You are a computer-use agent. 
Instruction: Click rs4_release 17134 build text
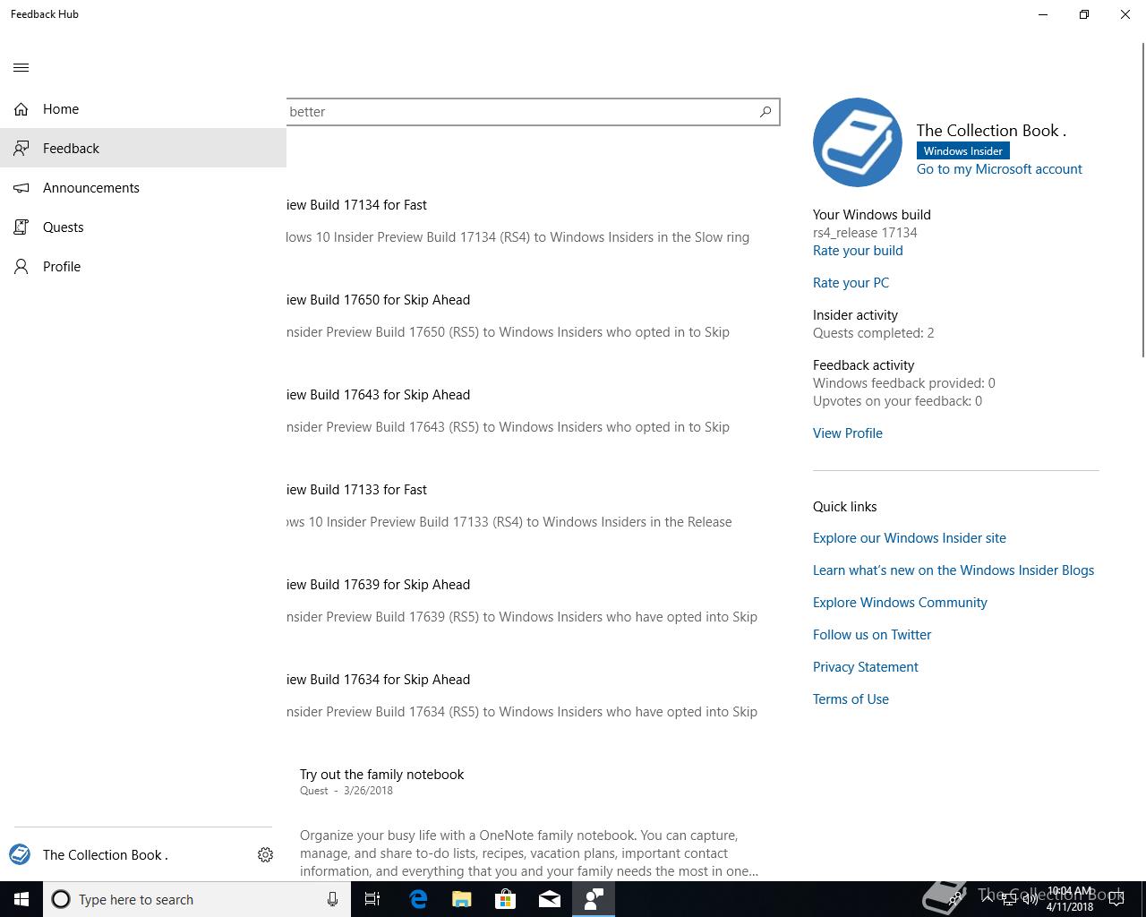point(865,233)
